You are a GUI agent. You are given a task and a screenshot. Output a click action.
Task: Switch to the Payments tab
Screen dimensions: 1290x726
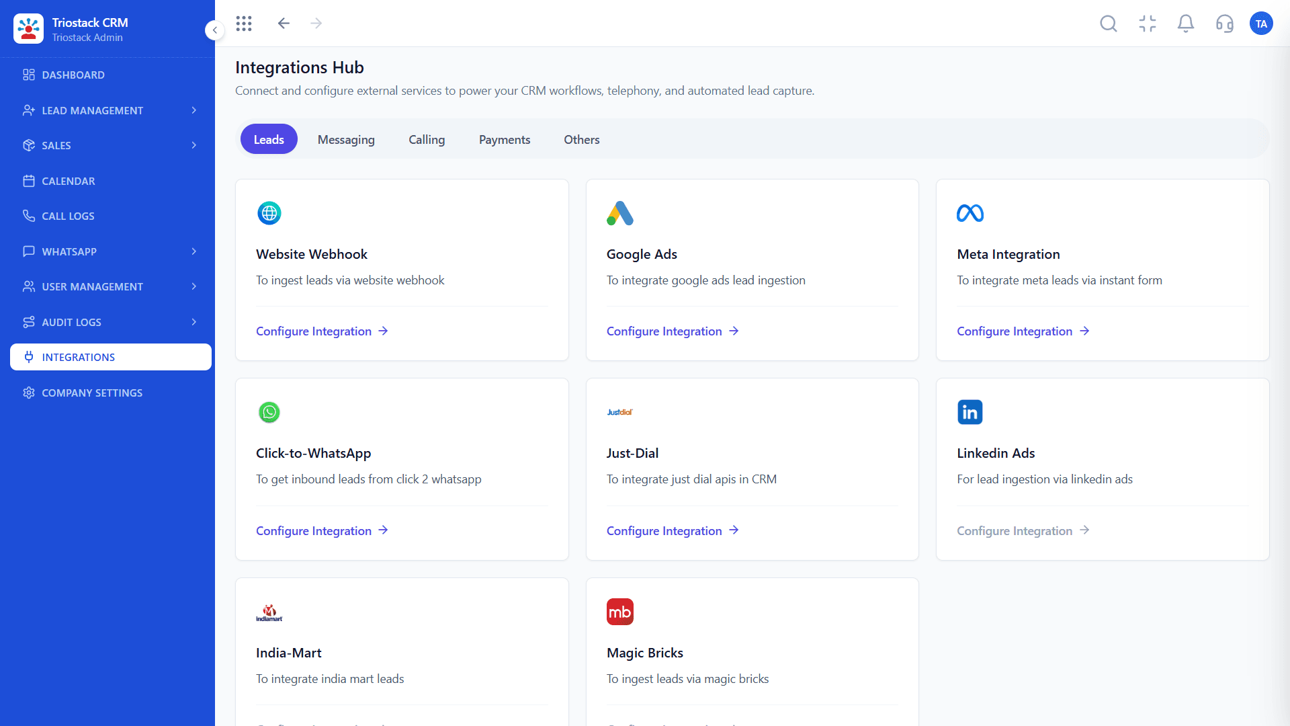click(505, 139)
